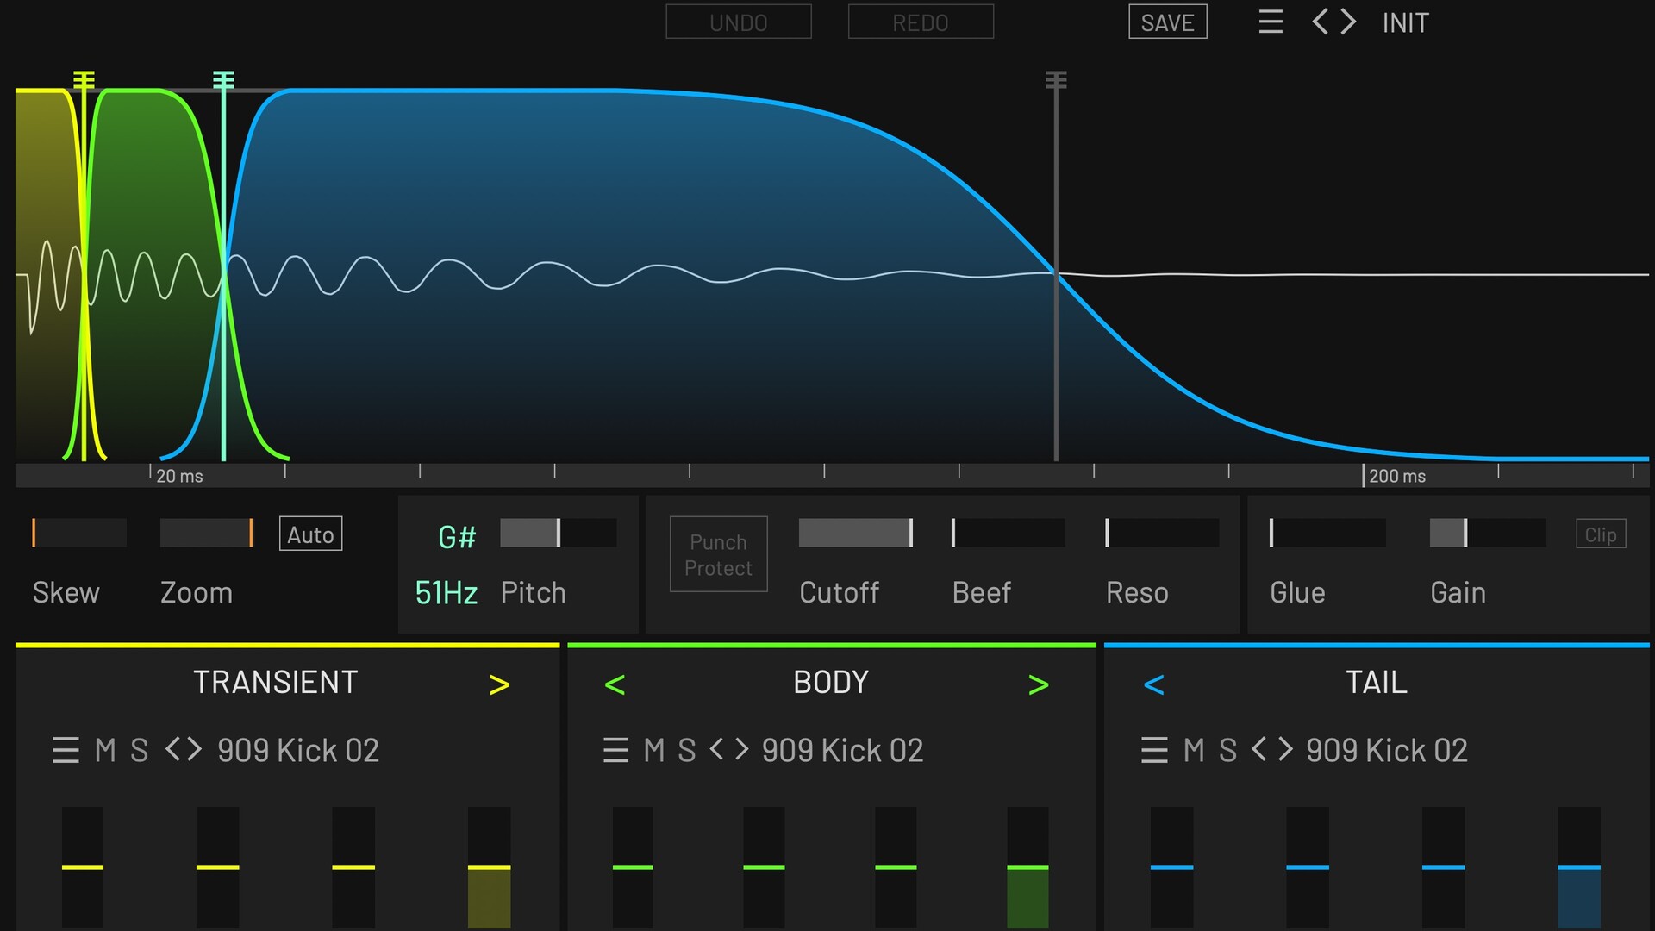Mute the Transient layer

105,750
